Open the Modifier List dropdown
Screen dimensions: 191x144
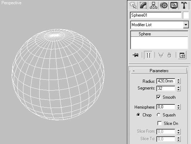(160, 25)
